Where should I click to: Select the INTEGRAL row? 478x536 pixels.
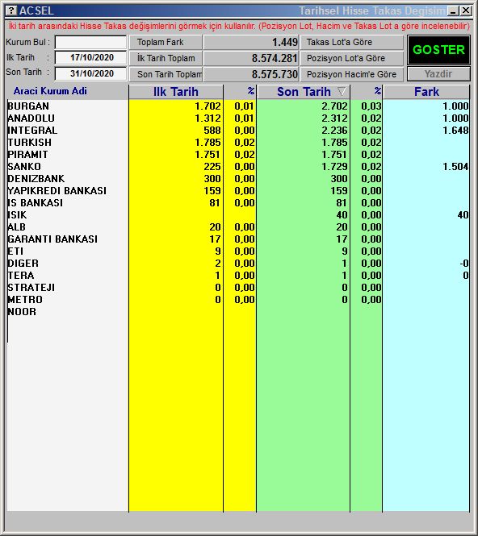click(x=238, y=131)
